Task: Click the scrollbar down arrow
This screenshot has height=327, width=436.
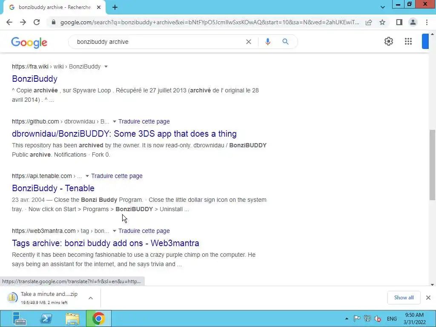Action: pyautogui.click(x=432, y=284)
